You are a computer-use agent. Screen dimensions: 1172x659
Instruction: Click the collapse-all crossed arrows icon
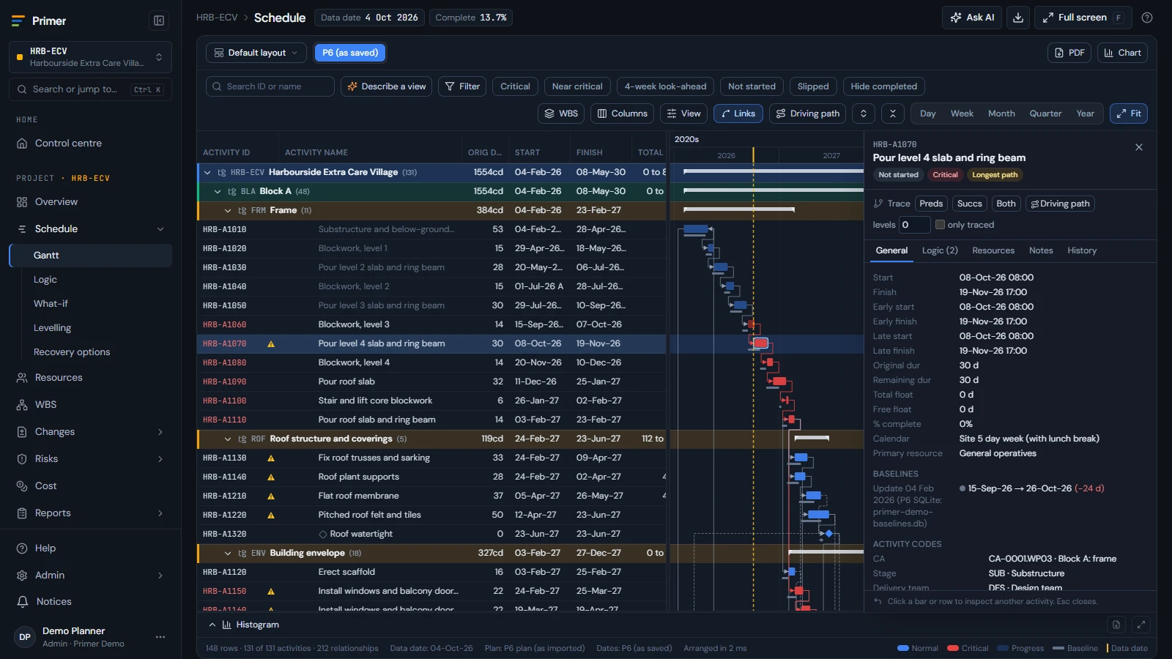[x=892, y=113]
